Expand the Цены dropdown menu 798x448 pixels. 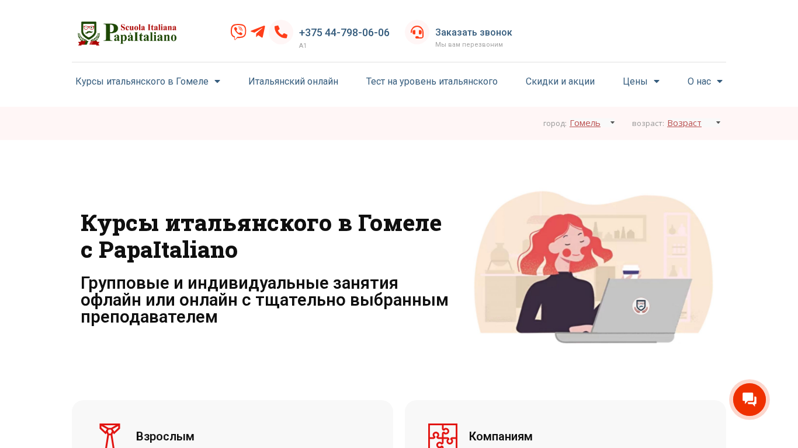click(x=641, y=82)
